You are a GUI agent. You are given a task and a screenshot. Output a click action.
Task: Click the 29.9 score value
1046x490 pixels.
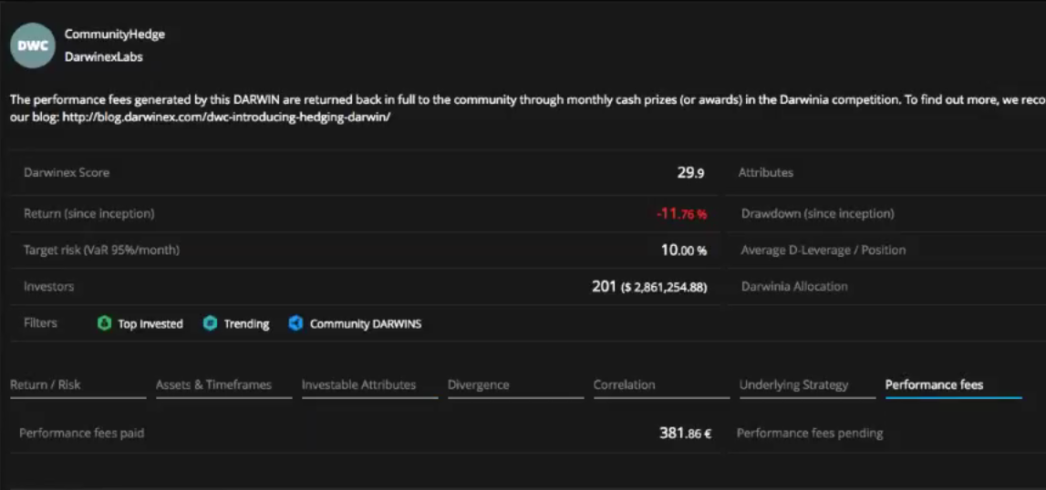(690, 173)
